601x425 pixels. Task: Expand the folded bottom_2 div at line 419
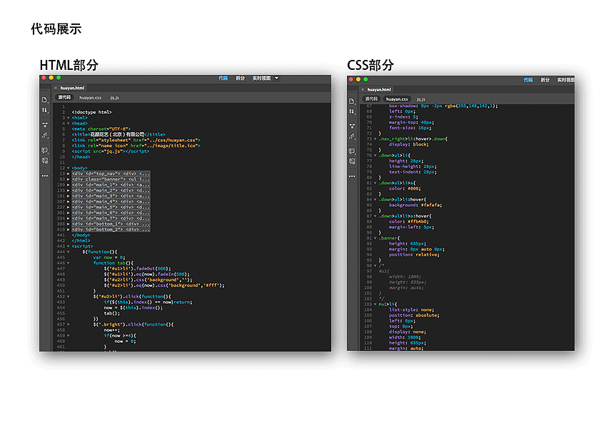[x=69, y=230]
